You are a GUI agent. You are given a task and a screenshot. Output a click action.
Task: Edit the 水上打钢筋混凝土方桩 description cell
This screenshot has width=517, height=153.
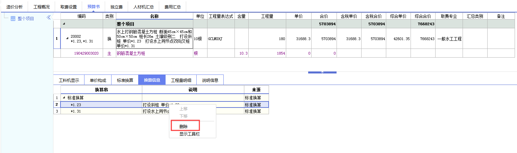click(x=154, y=38)
